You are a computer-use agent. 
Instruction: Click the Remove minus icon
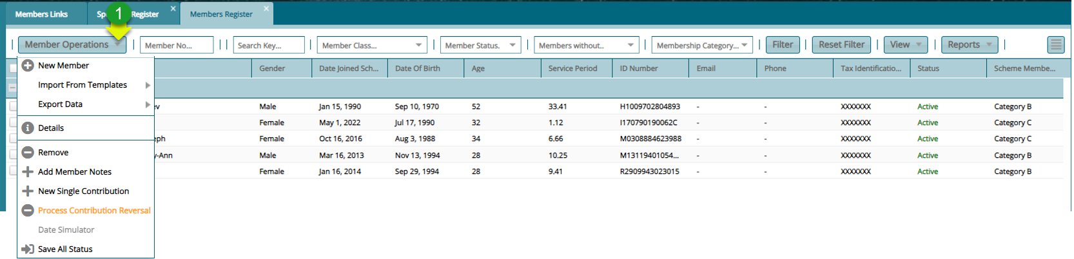[x=28, y=153]
